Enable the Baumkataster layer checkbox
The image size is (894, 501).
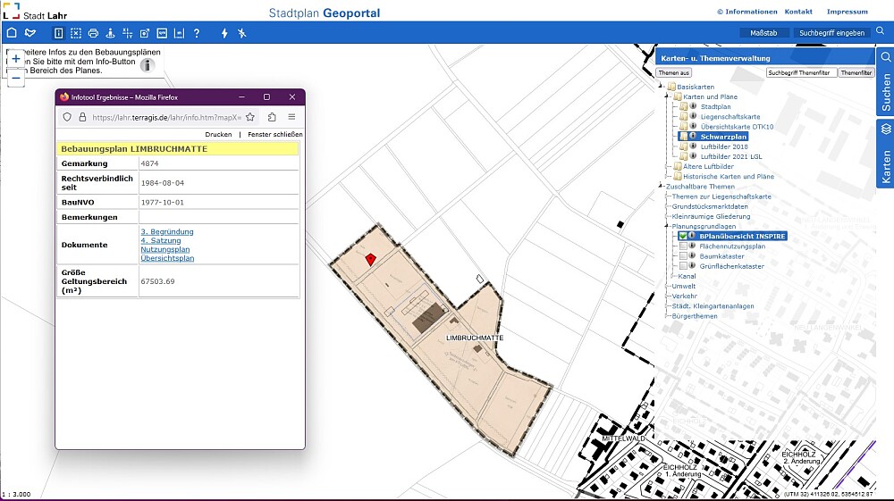tap(683, 256)
